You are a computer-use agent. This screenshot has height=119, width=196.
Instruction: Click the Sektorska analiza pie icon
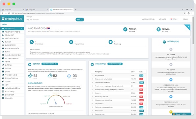tap(3, 58)
